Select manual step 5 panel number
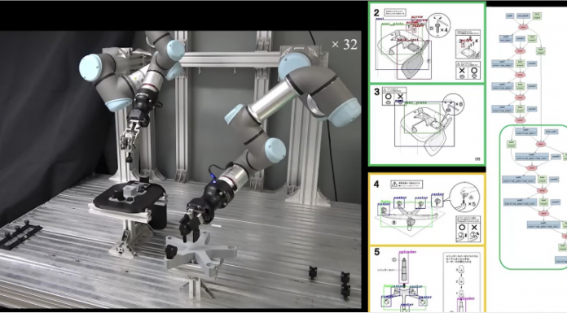567x313 pixels. pos(377,252)
